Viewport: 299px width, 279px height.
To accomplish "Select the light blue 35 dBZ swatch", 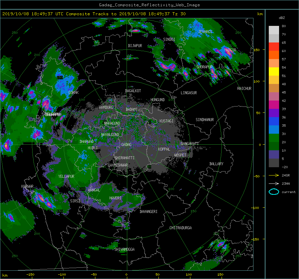I will click(x=274, y=129).
